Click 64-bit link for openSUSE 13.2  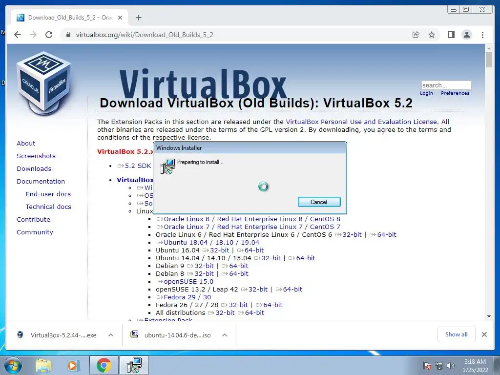point(289,289)
